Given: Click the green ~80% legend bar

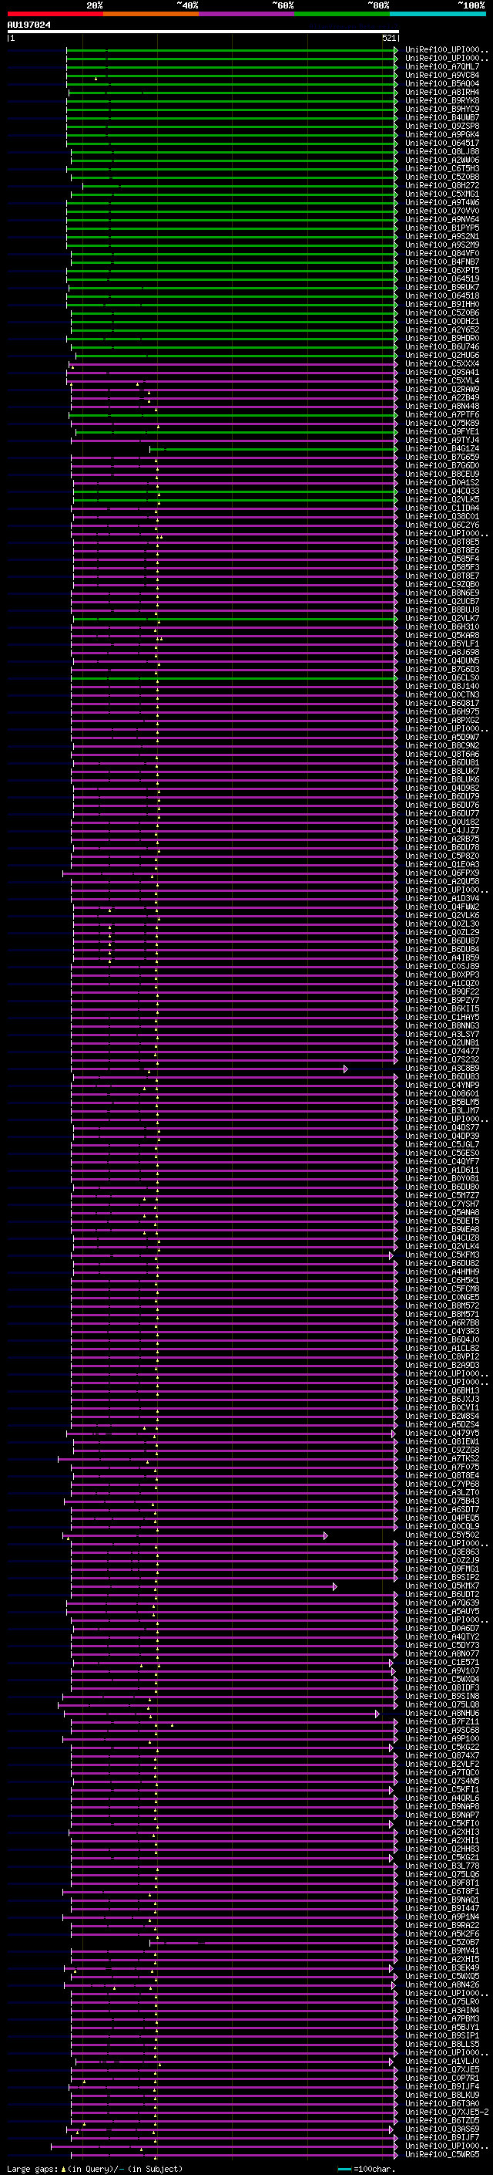Looking at the screenshot, I should tap(342, 14).
